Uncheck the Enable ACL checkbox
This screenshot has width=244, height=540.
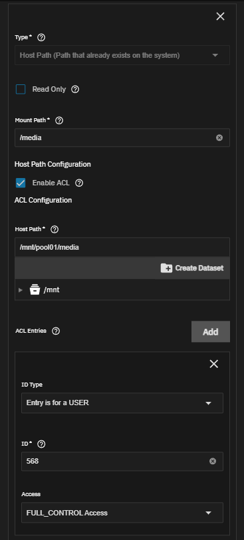click(21, 183)
